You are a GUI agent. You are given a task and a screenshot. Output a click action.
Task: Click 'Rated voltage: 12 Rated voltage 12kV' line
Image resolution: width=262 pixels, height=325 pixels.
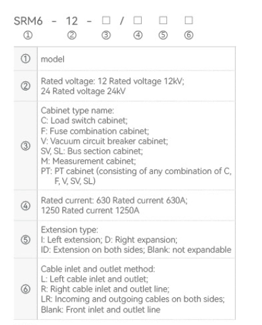click(x=112, y=81)
